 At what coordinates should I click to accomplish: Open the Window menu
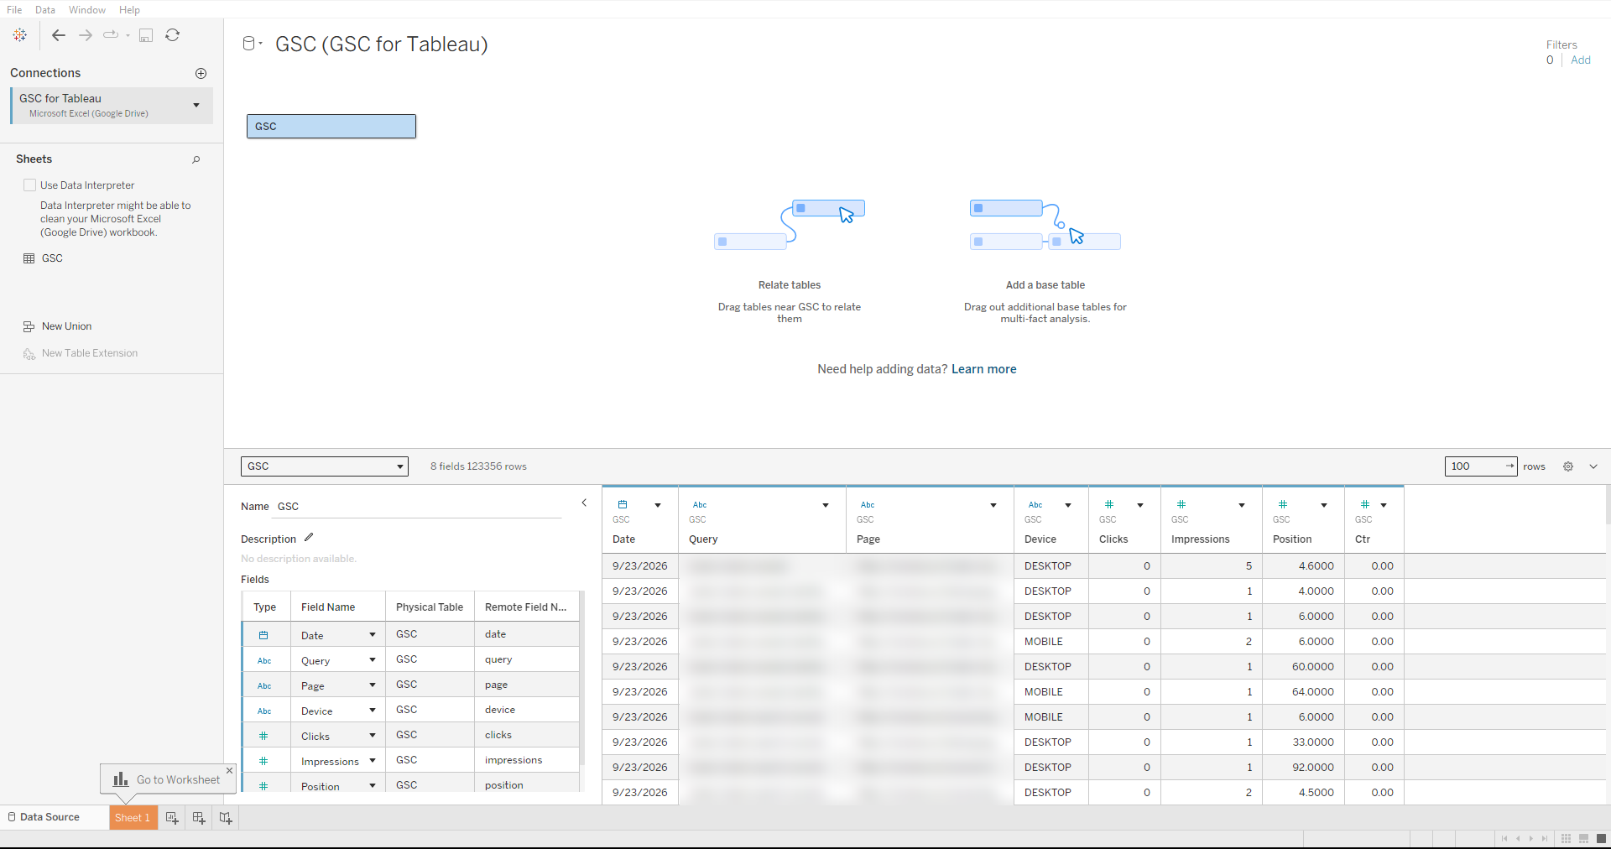(x=87, y=10)
